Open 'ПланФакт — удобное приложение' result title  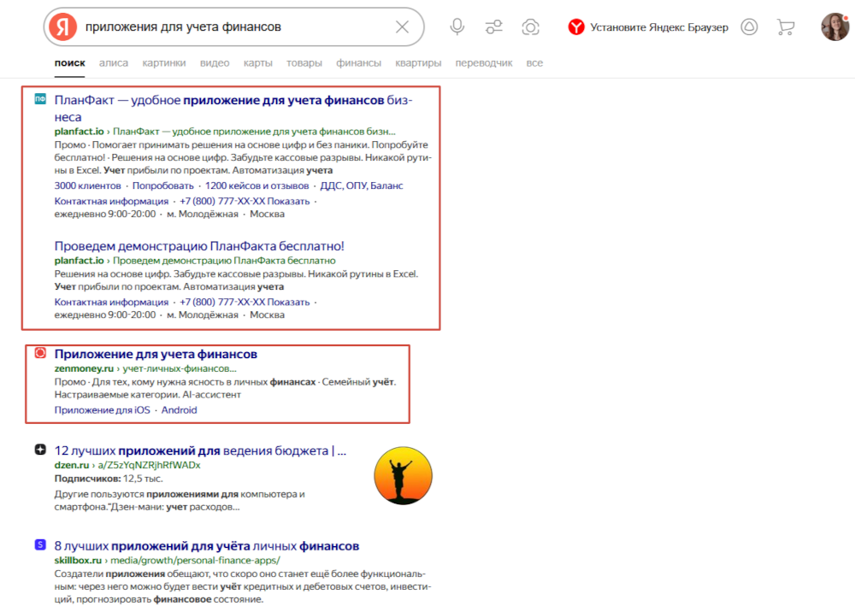pos(233,109)
